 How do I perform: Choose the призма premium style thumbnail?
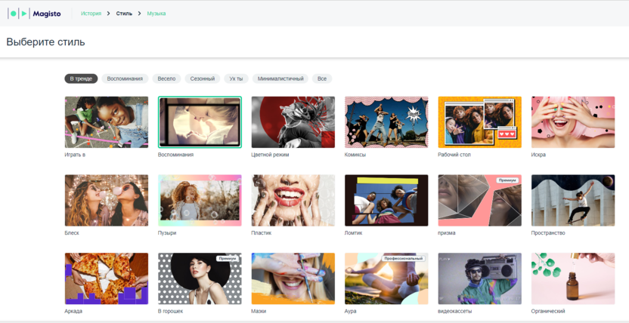point(480,201)
